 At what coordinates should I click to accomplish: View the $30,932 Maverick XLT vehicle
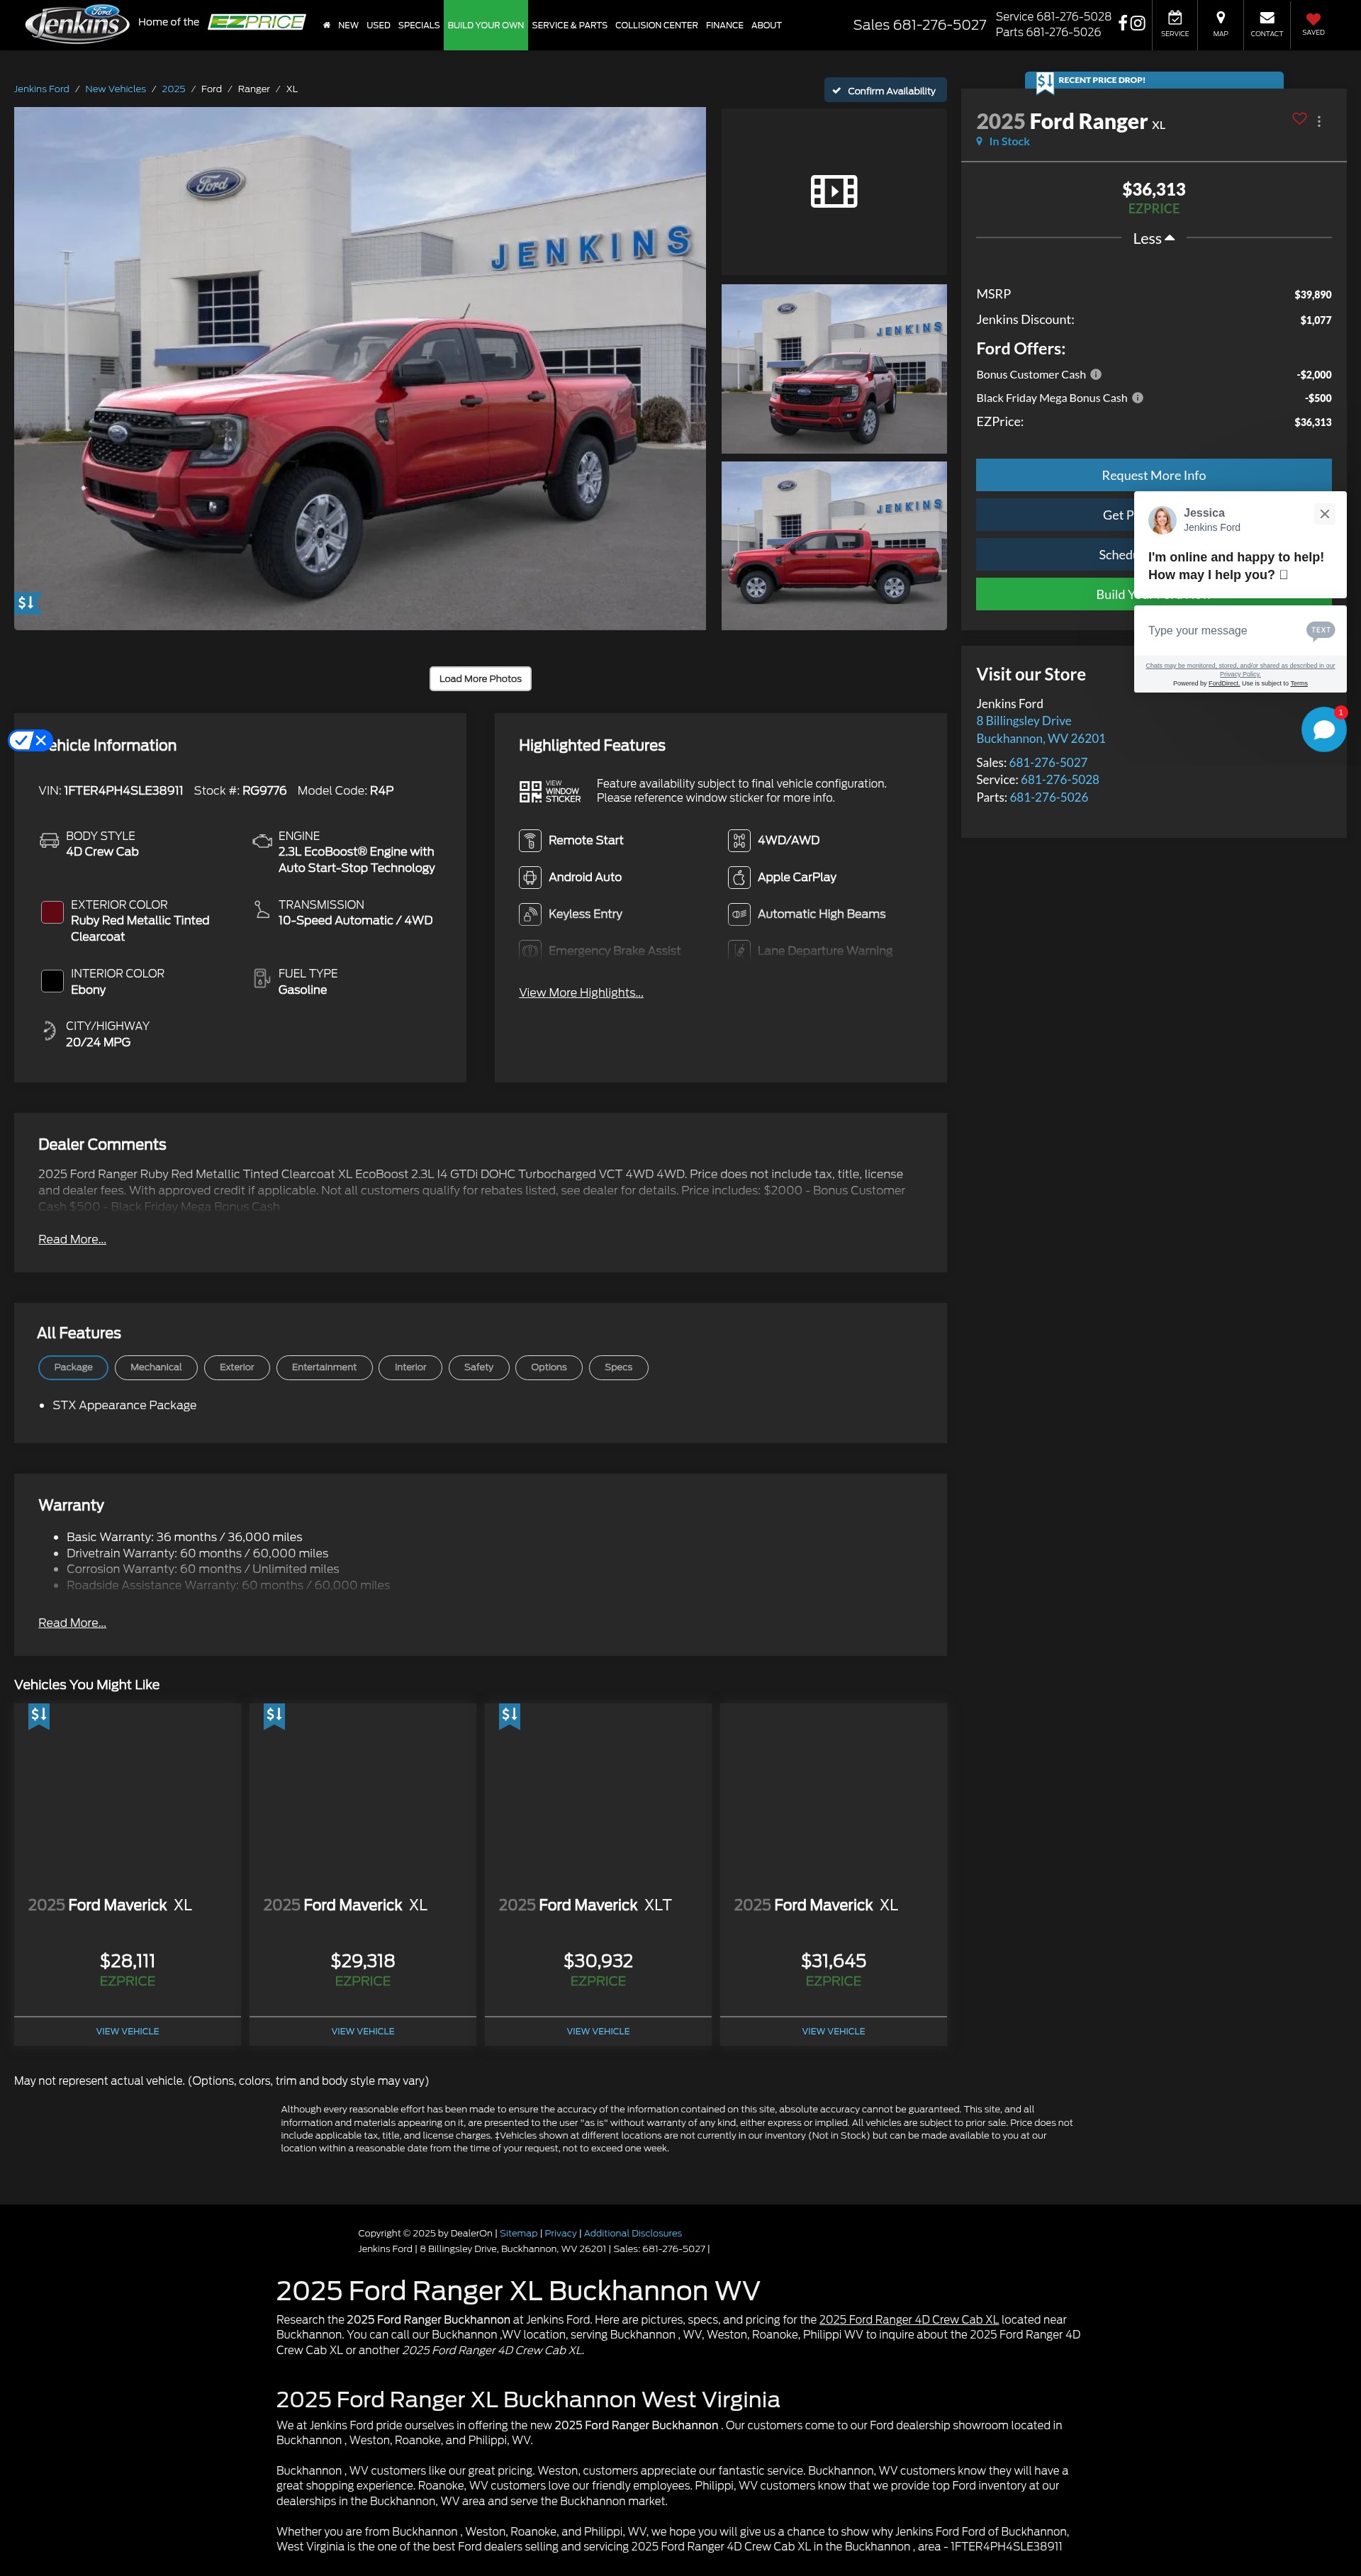click(598, 2031)
